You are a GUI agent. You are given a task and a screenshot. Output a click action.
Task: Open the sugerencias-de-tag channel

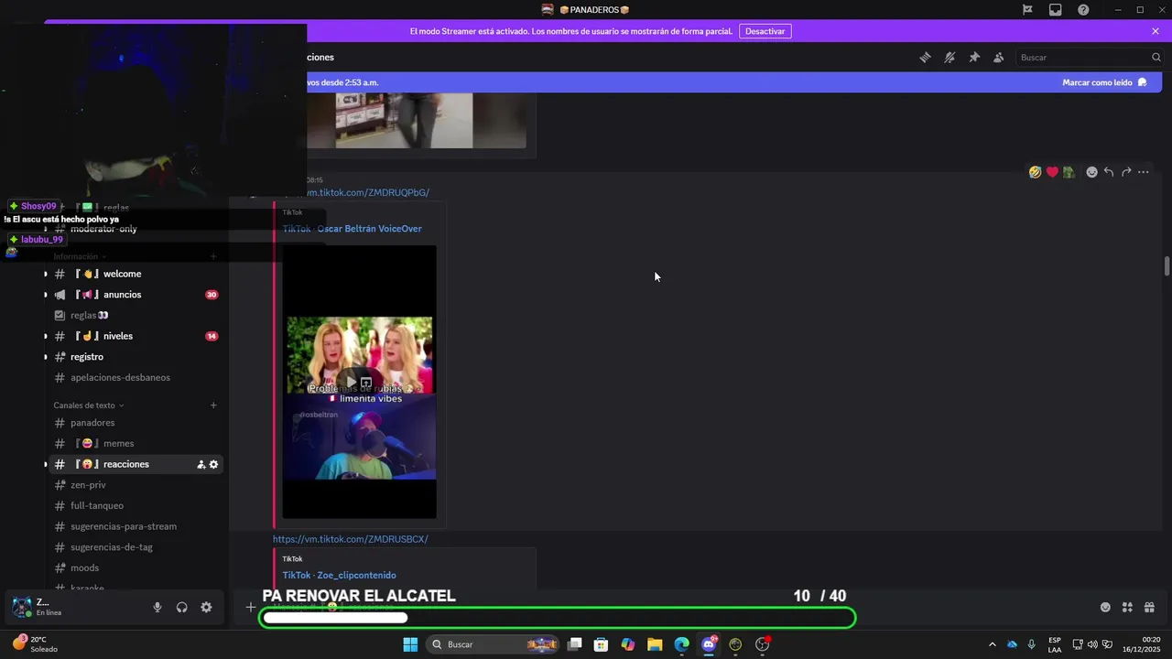136,547
